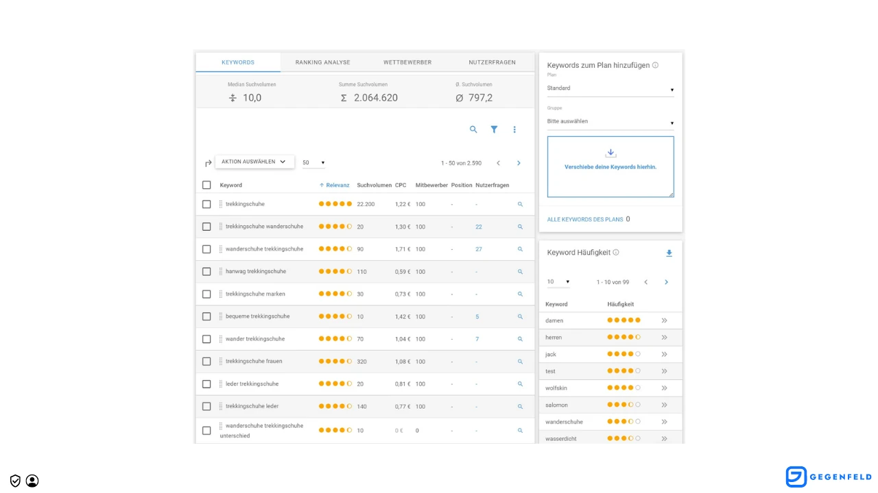Click info icon beside Keywords zum Plan hinzufügen

point(655,65)
